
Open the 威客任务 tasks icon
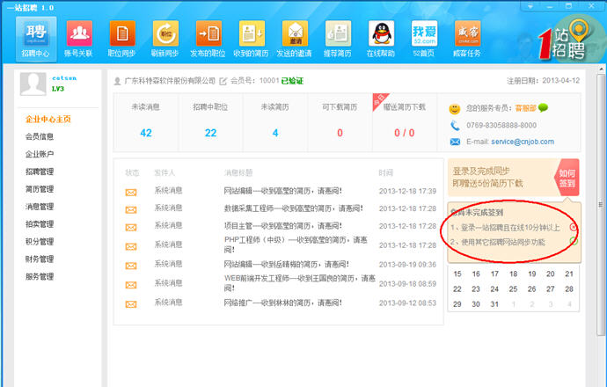pyautogui.click(x=467, y=39)
